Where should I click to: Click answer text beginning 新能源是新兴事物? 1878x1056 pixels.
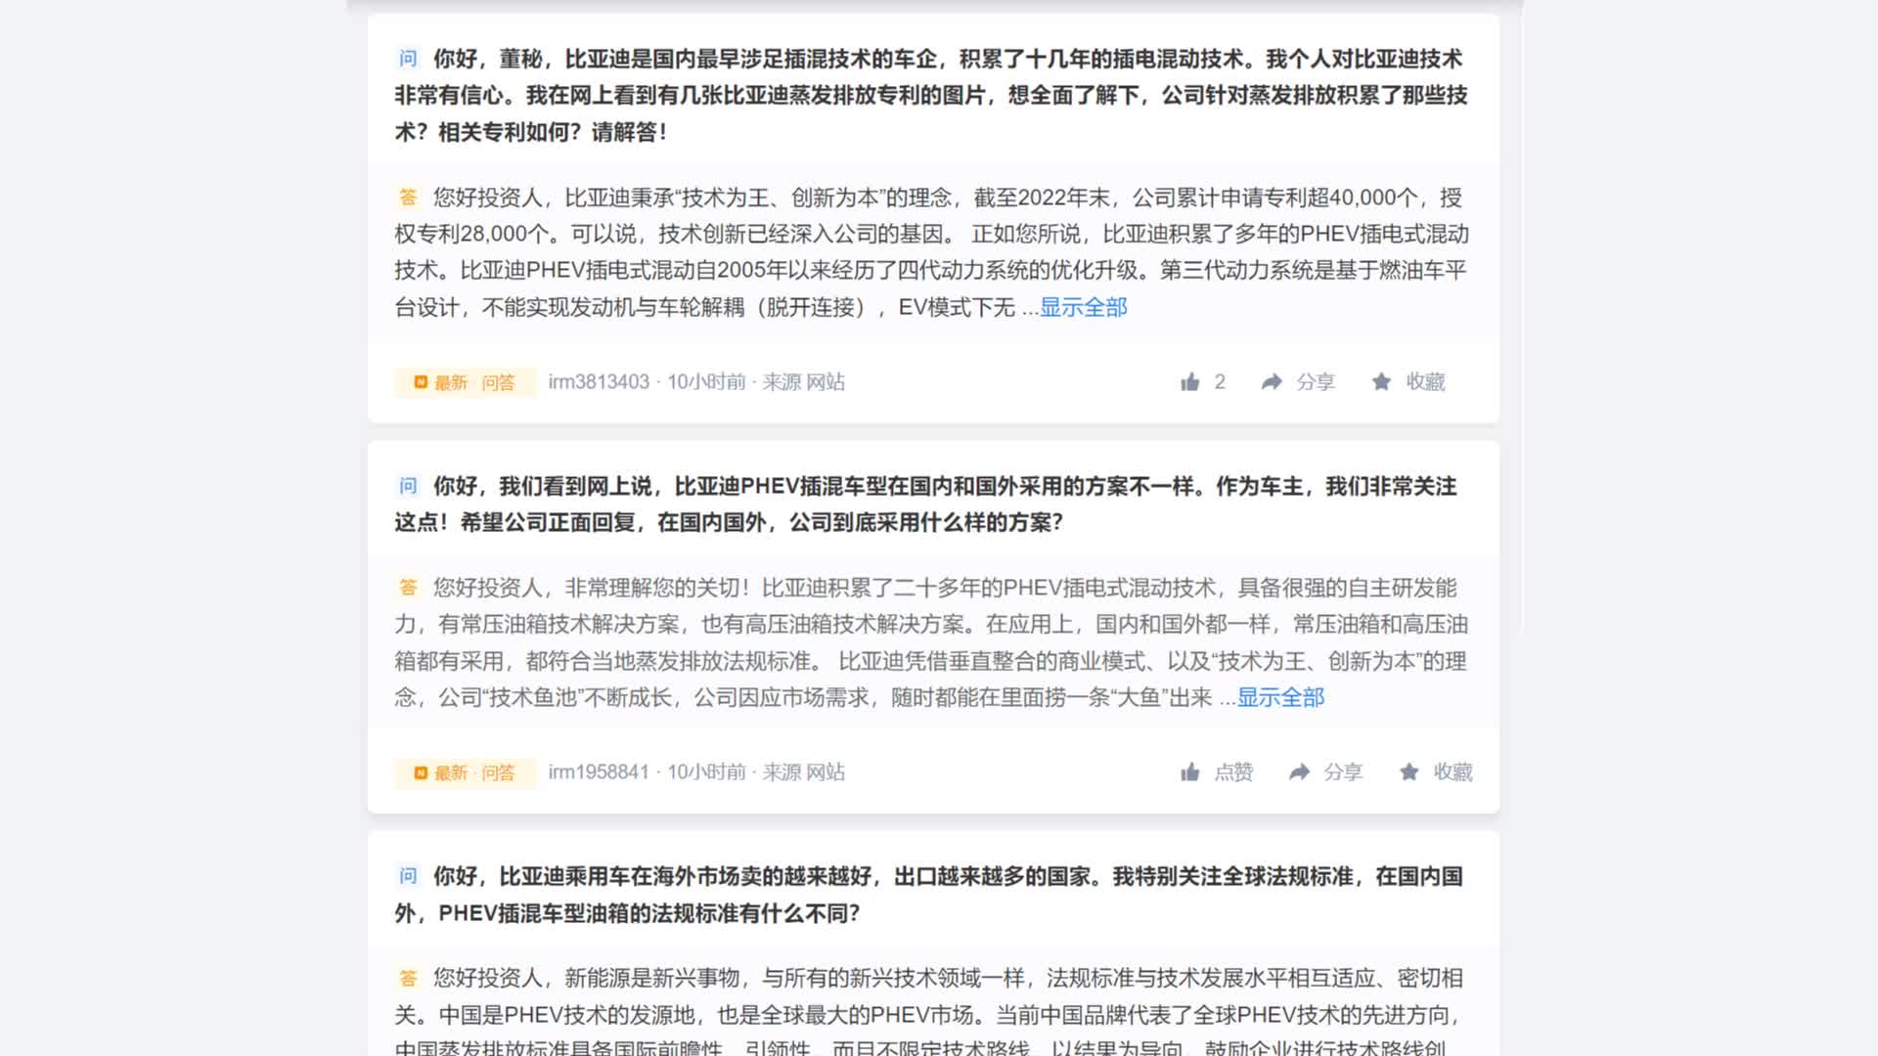[929, 1010]
